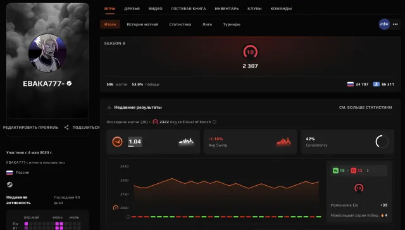The width and height of the screenshot is (405, 230).
Task: Click the 1.04 rating value
Action: click(135, 142)
